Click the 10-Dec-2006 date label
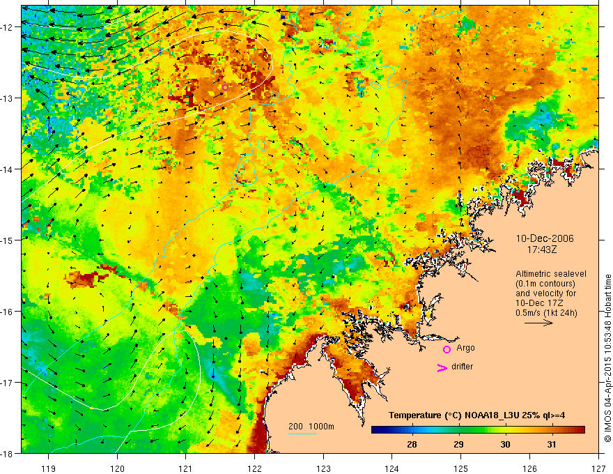Viewport: 613px width, 474px height. pyautogui.click(x=545, y=238)
